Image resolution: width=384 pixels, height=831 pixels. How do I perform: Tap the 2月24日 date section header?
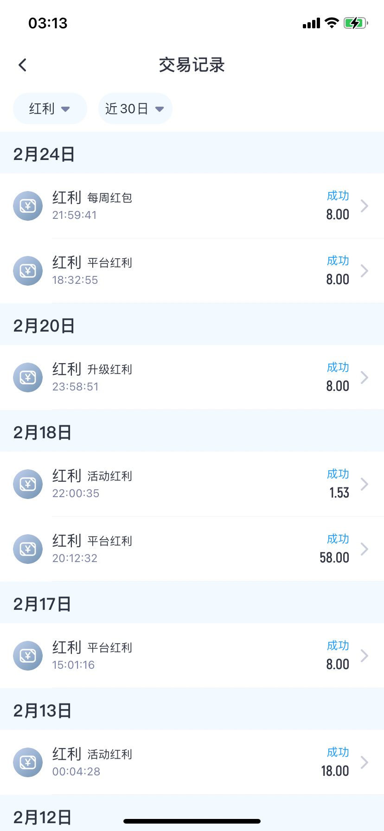(44, 154)
